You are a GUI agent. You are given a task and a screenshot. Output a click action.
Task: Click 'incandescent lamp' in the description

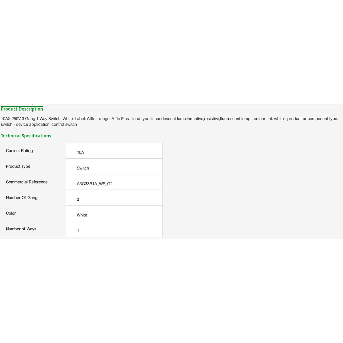(x=169, y=119)
